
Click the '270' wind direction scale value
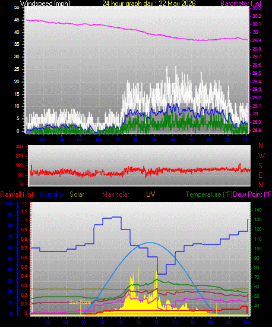click(x=20, y=156)
